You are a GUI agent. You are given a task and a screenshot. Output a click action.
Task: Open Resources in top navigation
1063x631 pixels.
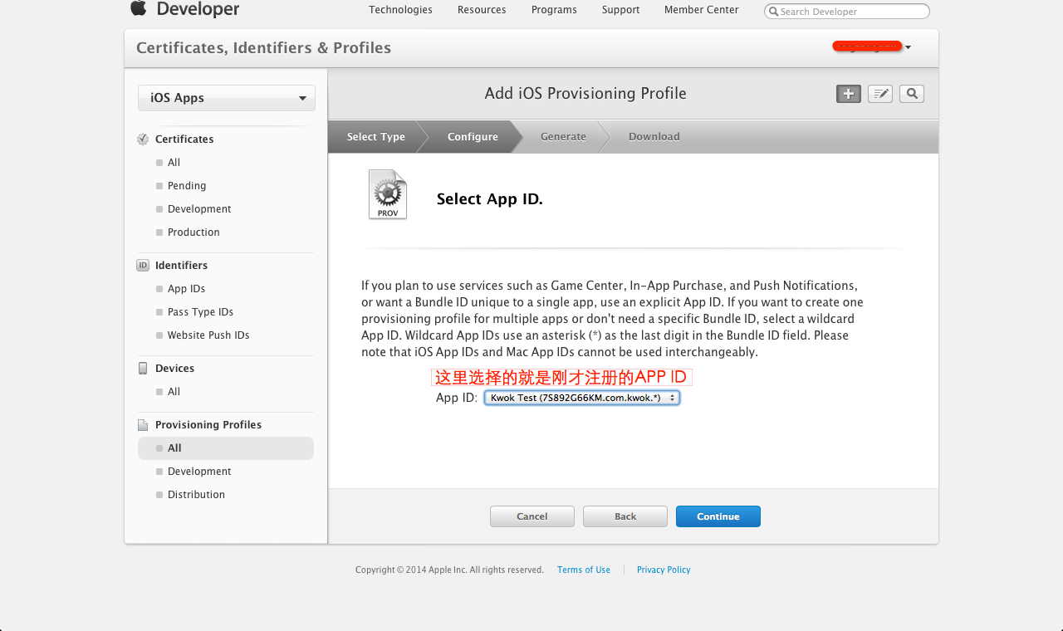(482, 10)
